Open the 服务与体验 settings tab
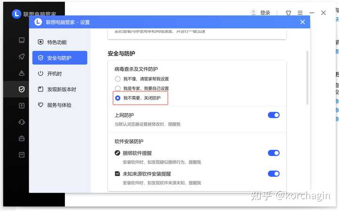This screenshot has width=339, height=211. point(60,105)
